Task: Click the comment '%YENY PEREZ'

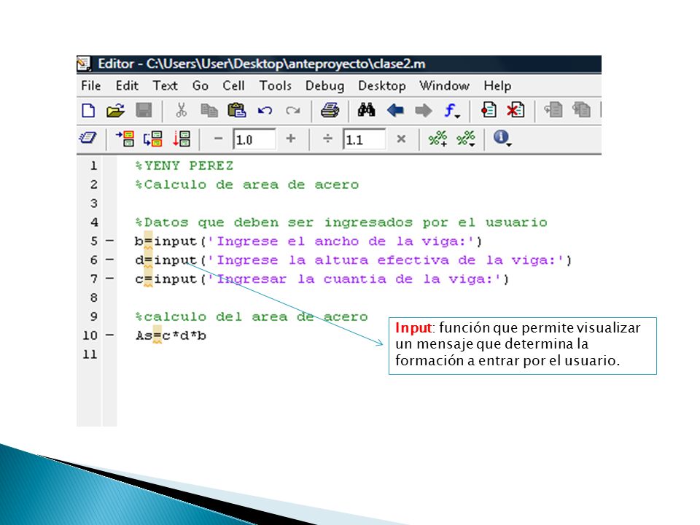Action: pyautogui.click(x=184, y=166)
